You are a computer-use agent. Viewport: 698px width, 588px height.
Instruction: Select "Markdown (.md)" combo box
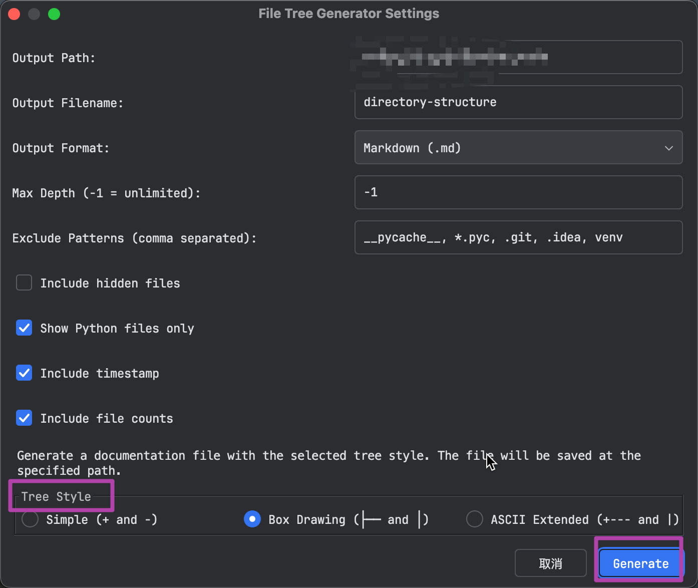(518, 147)
